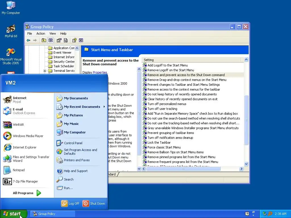The width and height of the screenshot is (291, 218).
Task: Click the Shut Down button in Start menu
Action: click(94, 203)
